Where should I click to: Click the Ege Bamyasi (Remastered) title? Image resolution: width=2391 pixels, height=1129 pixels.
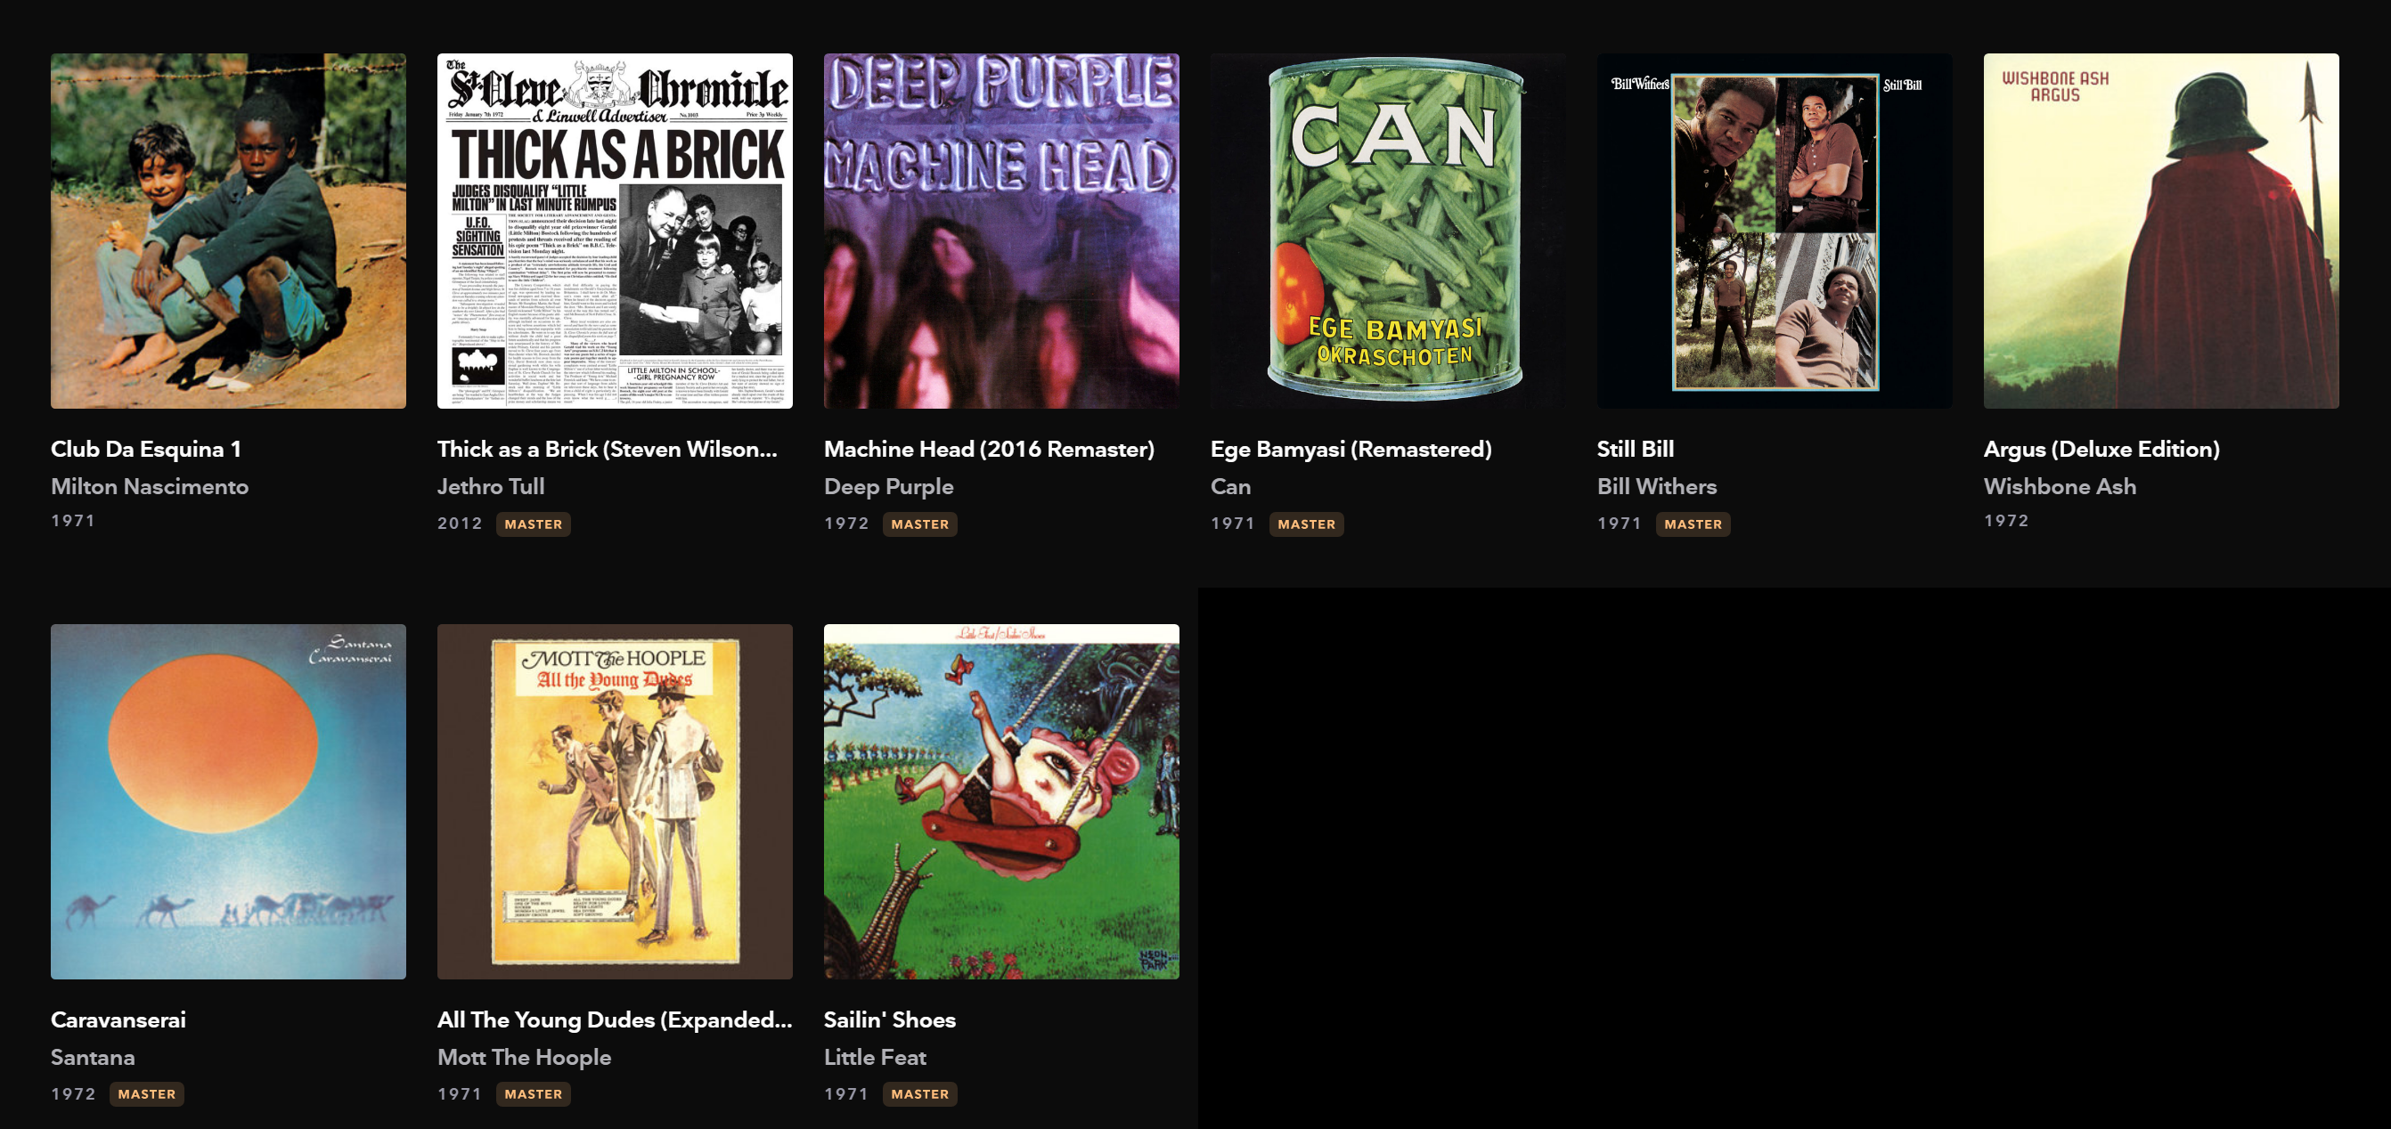point(1351,450)
